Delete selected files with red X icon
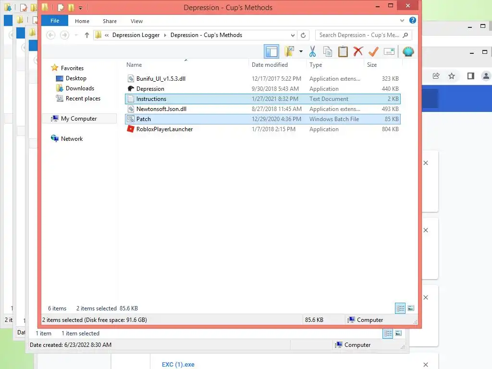492x369 pixels. point(358,51)
